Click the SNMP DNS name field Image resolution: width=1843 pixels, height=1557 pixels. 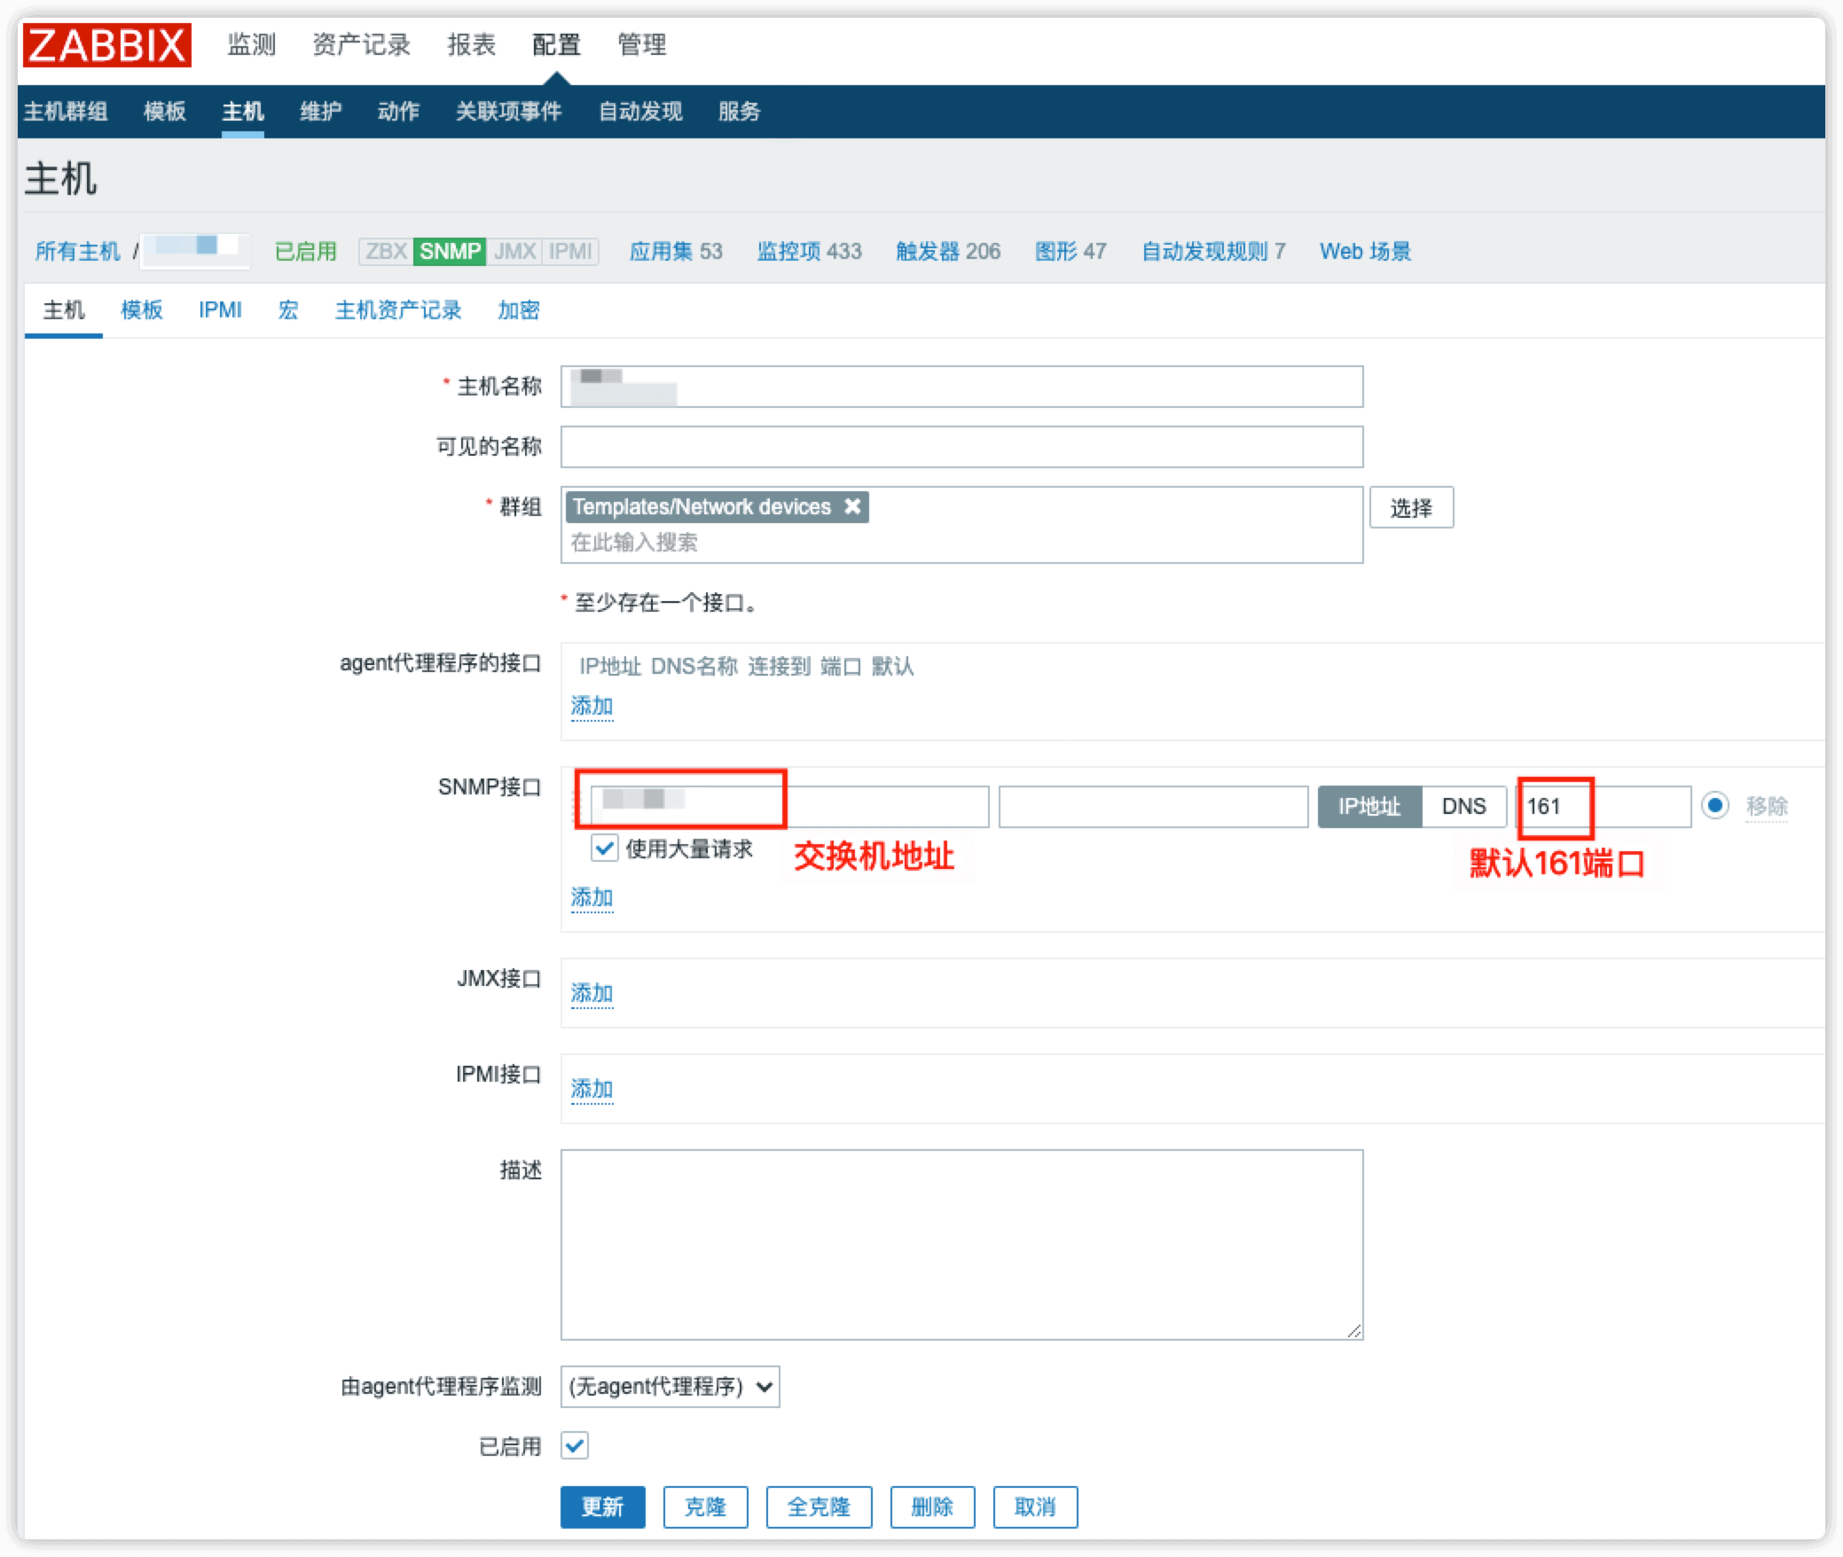tap(1153, 806)
